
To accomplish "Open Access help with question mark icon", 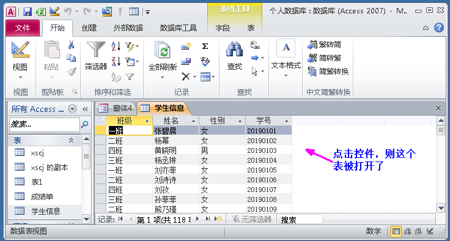I will click(x=439, y=28).
